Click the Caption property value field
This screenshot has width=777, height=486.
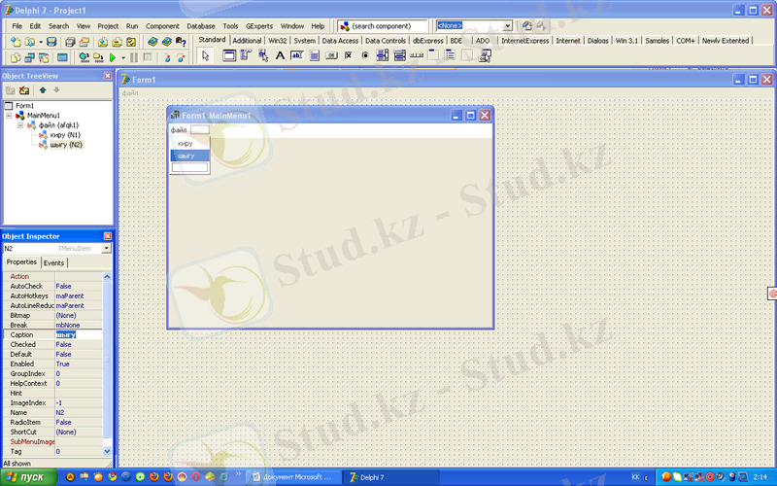pyautogui.click(x=79, y=334)
